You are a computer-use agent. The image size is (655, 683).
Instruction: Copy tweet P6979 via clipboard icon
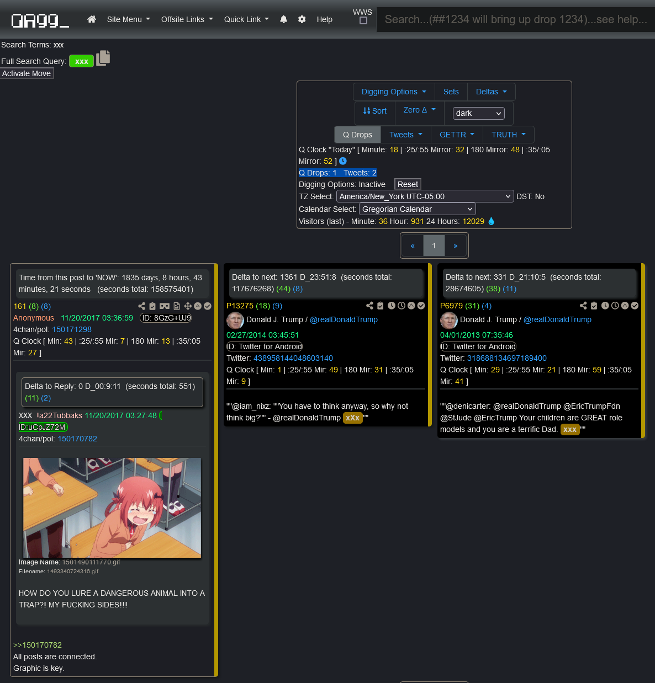pyautogui.click(x=594, y=306)
